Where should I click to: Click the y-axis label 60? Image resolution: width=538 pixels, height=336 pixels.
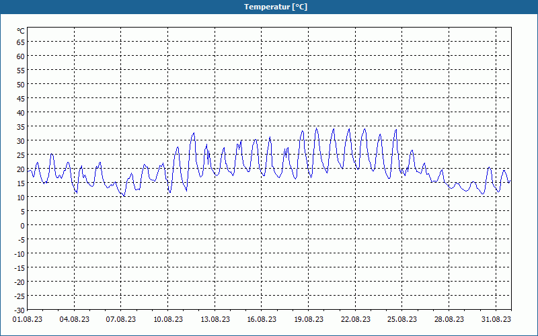point(21,56)
